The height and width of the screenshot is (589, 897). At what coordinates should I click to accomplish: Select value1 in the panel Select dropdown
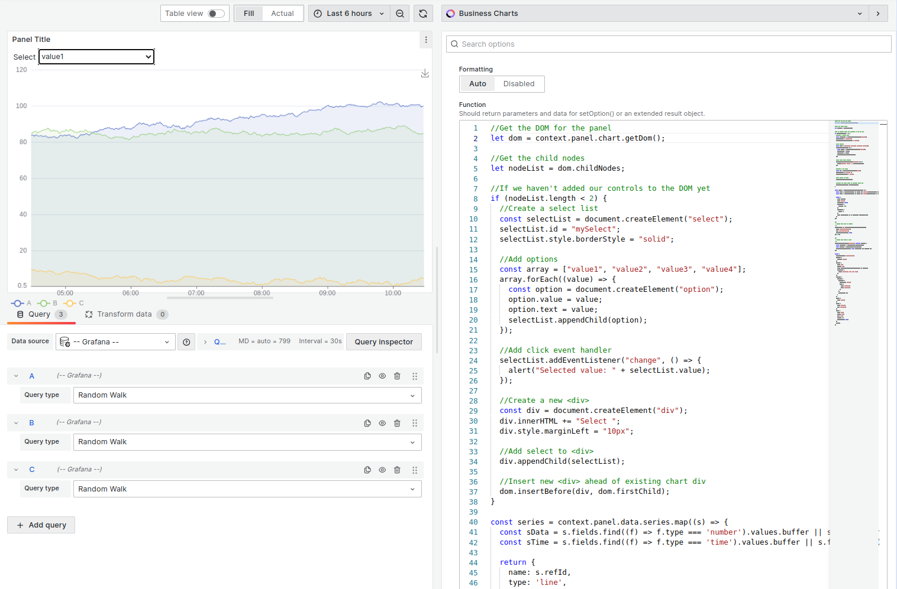[96, 57]
